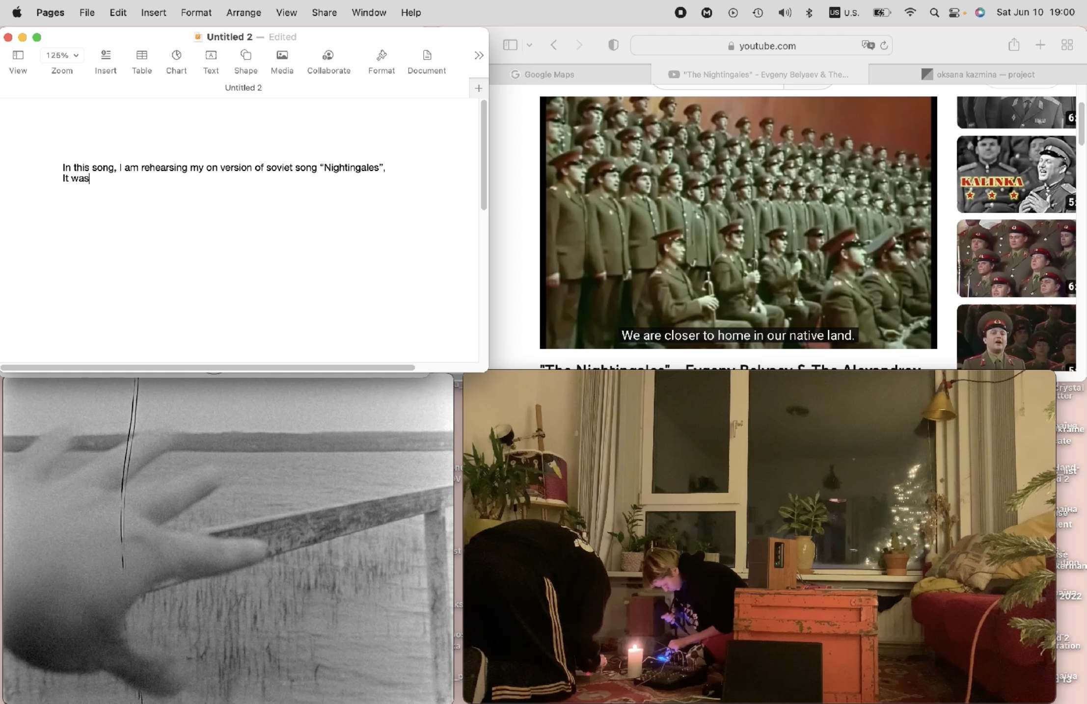Open the Arrange menu
This screenshot has width=1087, height=704.
(x=243, y=13)
